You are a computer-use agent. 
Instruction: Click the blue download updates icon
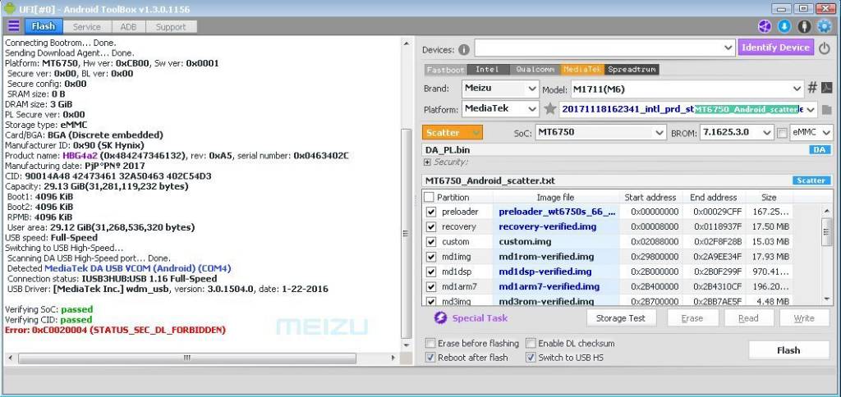784,26
